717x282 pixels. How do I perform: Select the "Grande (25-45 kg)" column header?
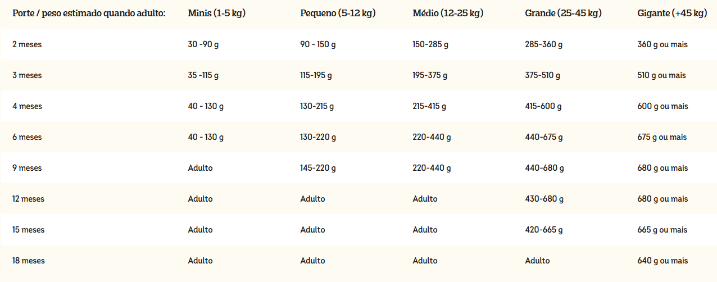(563, 13)
